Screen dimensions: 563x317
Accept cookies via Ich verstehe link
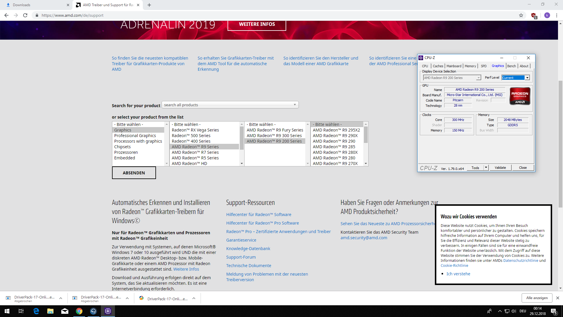[x=458, y=274]
